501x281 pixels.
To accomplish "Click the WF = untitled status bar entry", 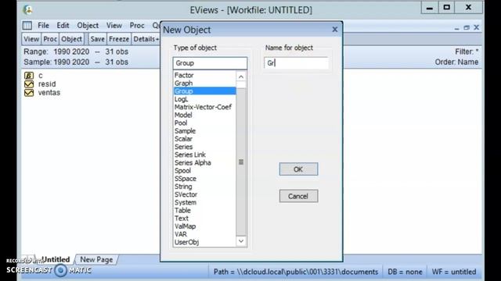I will point(454,272).
